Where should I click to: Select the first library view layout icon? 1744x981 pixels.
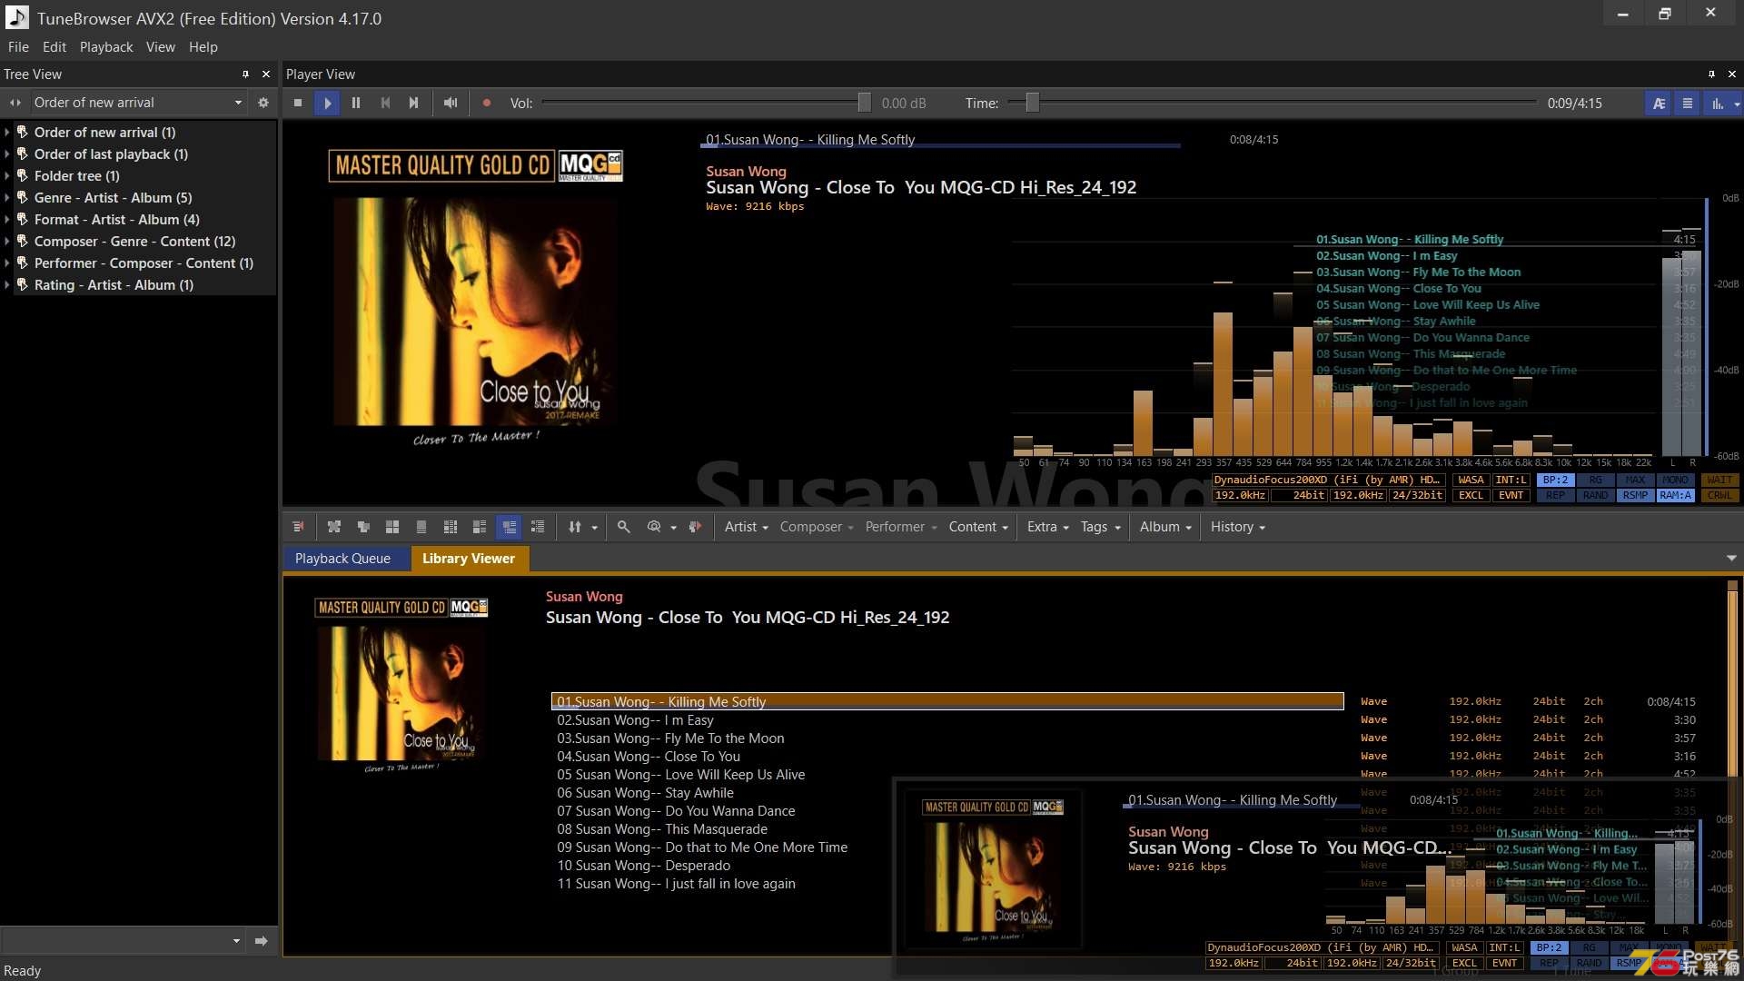tap(334, 527)
